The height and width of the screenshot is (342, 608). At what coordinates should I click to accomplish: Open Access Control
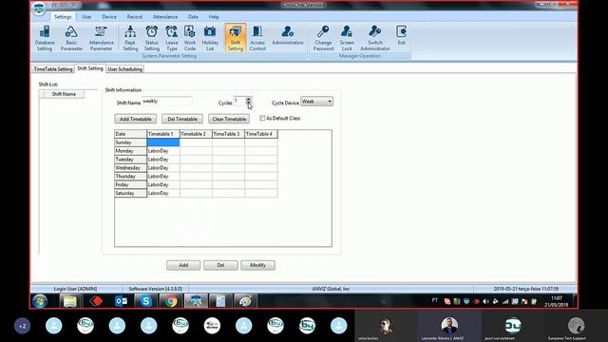pyautogui.click(x=257, y=38)
